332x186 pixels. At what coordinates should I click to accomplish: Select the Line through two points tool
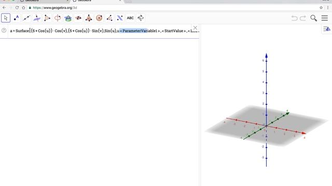tap(26, 18)
